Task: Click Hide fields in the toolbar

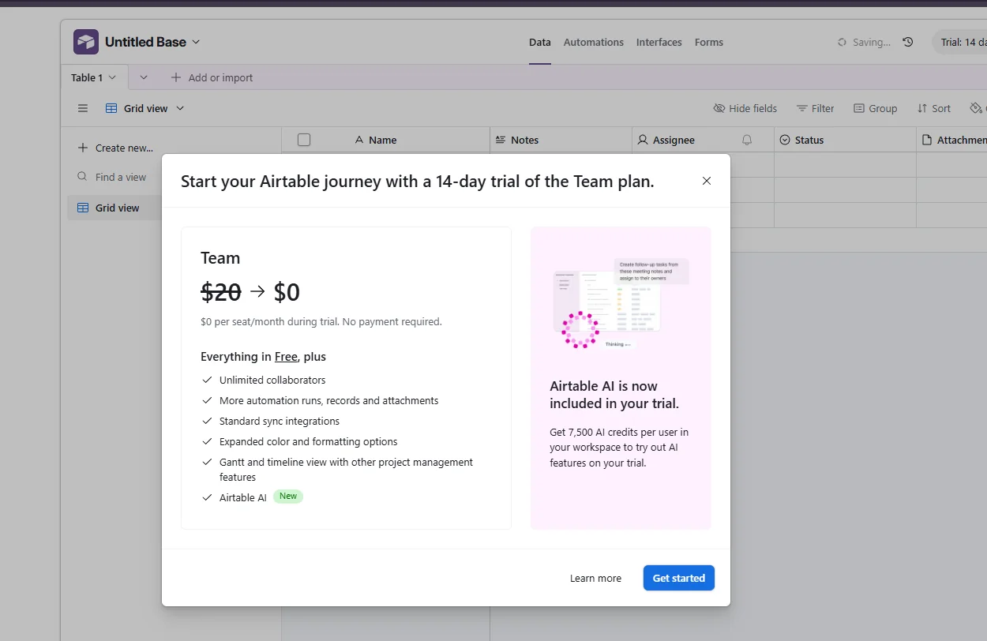Action: [745, 108]
